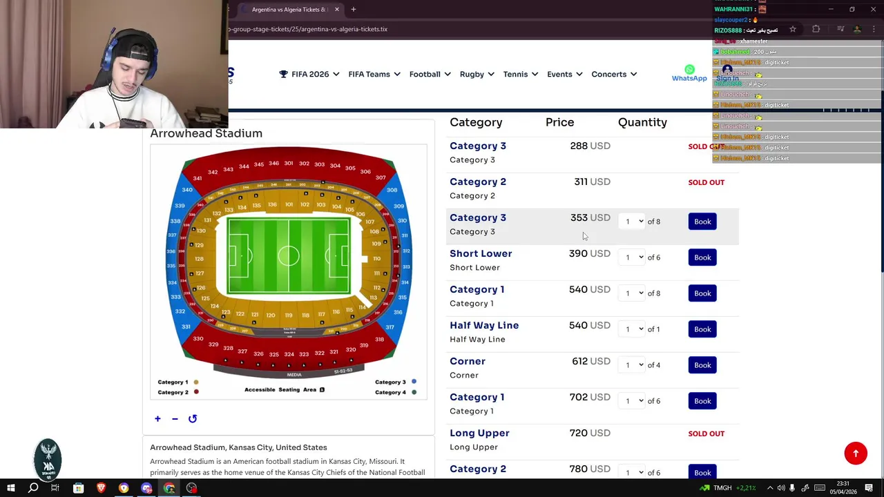Image resolution: width=884 pixels, height=497 pixels.
Task: Open the Windows Start menu
Action: coord(10,489)
